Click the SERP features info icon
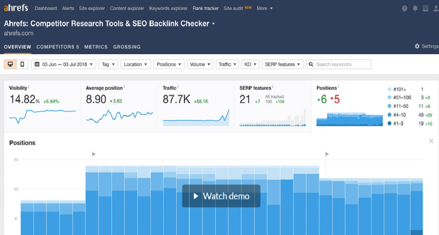Image resolution: width=439 pixels, height=235 pixels. pos(273,86)
